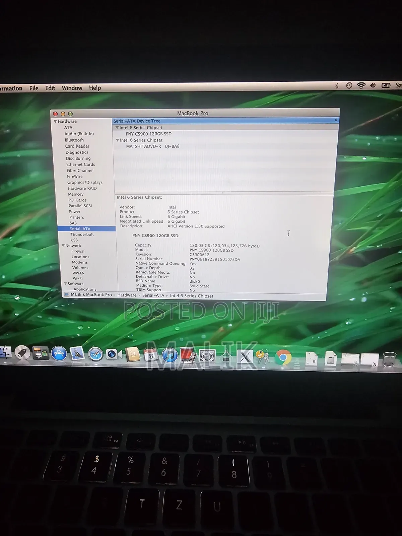Image resolution: width=402 pixels, height=536 pixels.
Task: Open the Window menu
Action: coord(72,88)
